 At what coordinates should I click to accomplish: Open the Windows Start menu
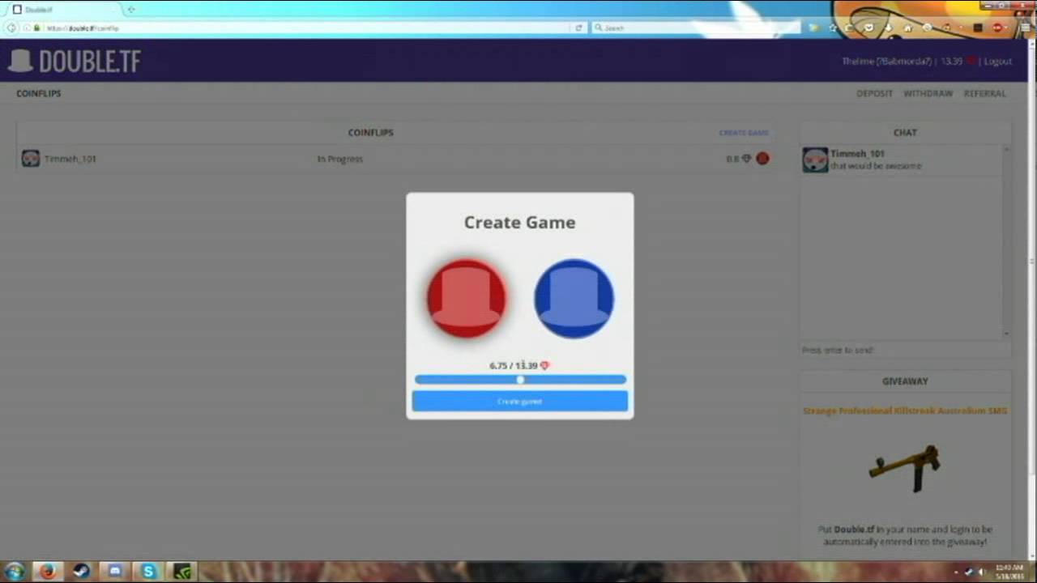click(14, 571)
